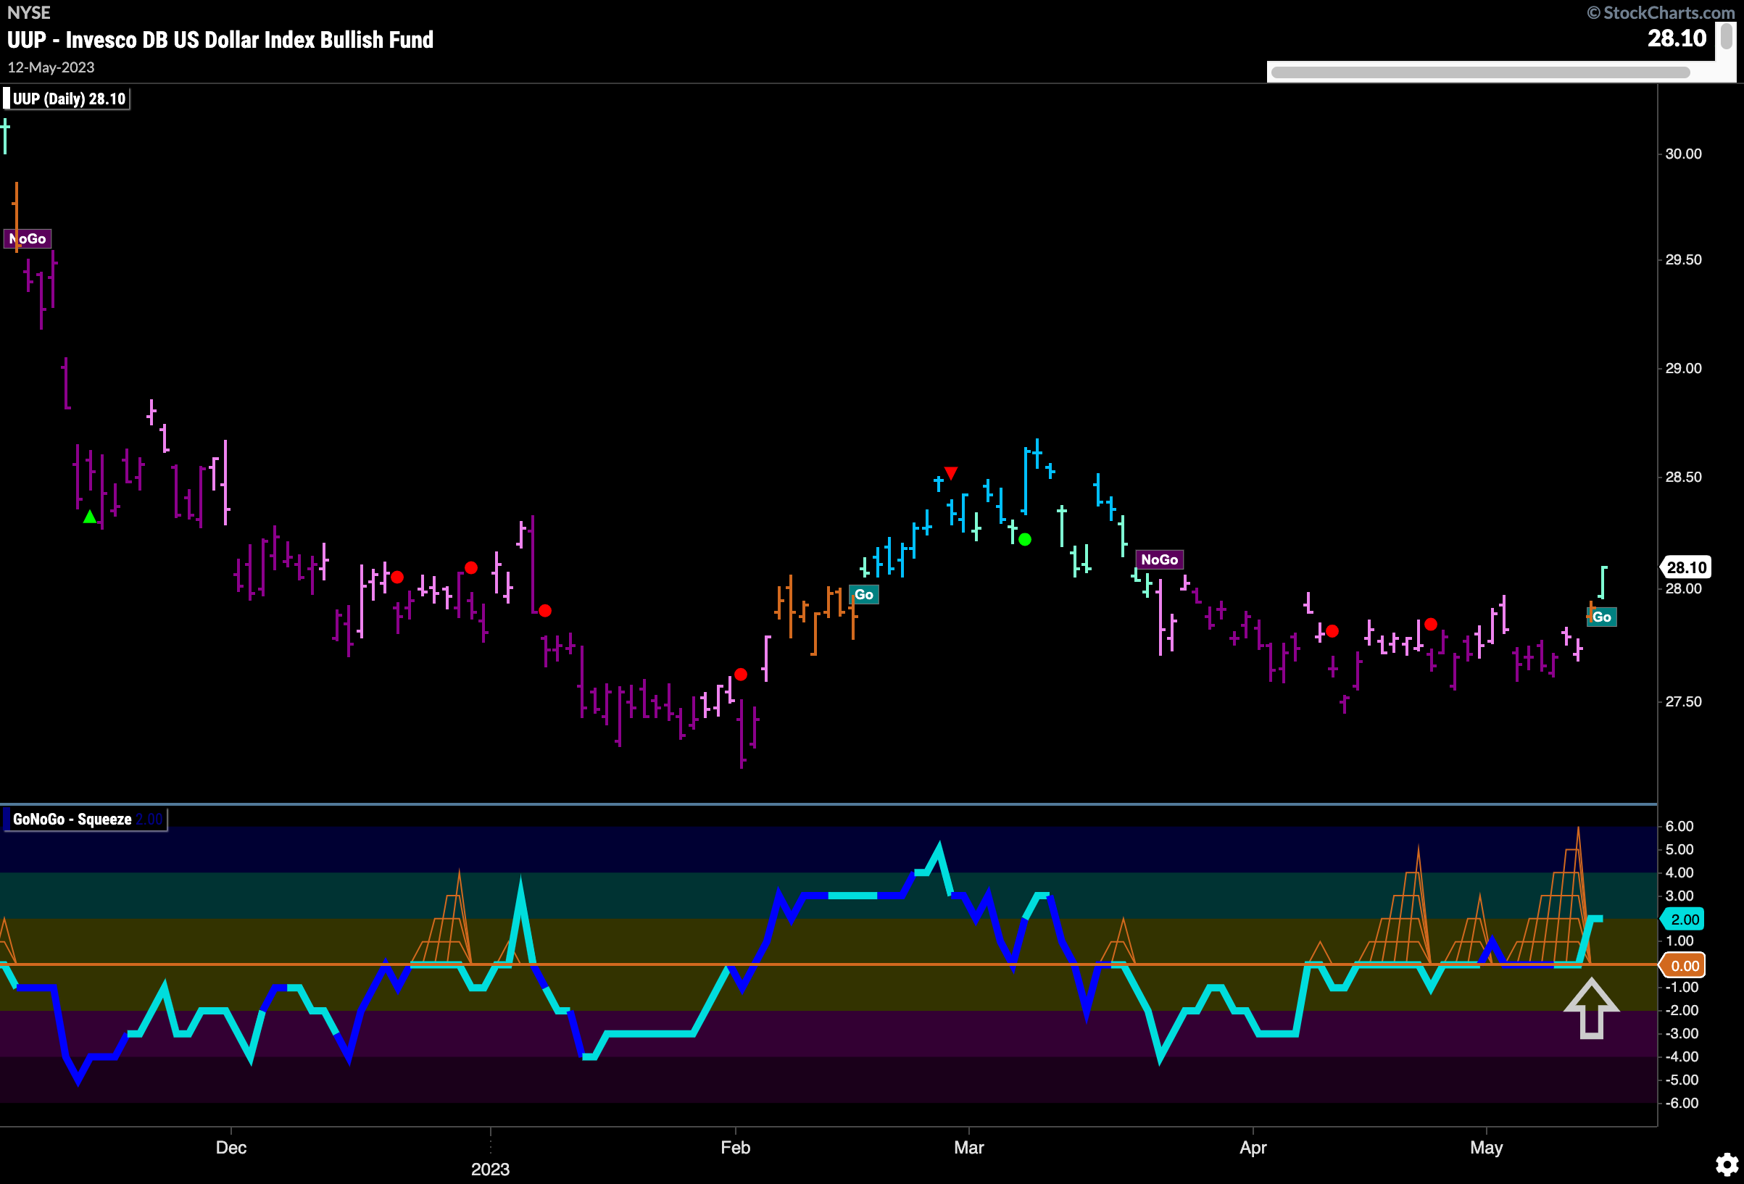Click the red down-triangle marker near March
This screenshot has height=1184, width=1744.
tap(951, 472)
